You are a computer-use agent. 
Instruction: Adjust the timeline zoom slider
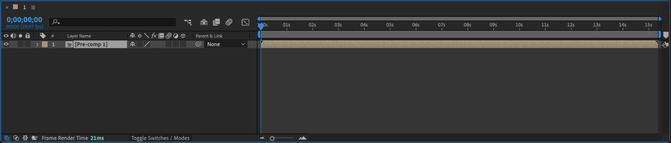point(281,138)
